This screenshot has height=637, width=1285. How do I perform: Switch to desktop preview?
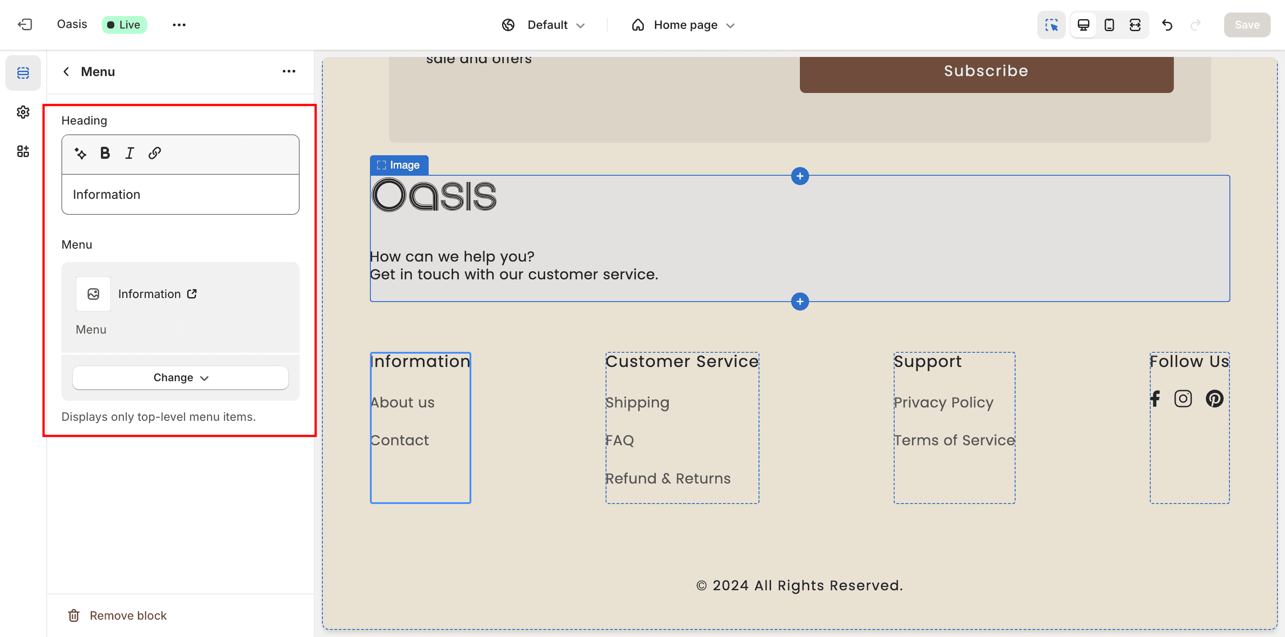pos(1083,25)
